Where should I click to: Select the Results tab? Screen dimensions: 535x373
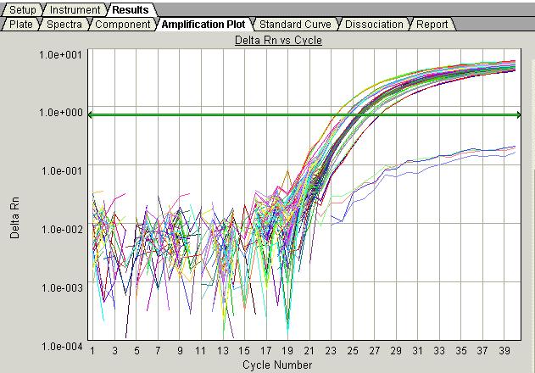[x=131, y=10]
